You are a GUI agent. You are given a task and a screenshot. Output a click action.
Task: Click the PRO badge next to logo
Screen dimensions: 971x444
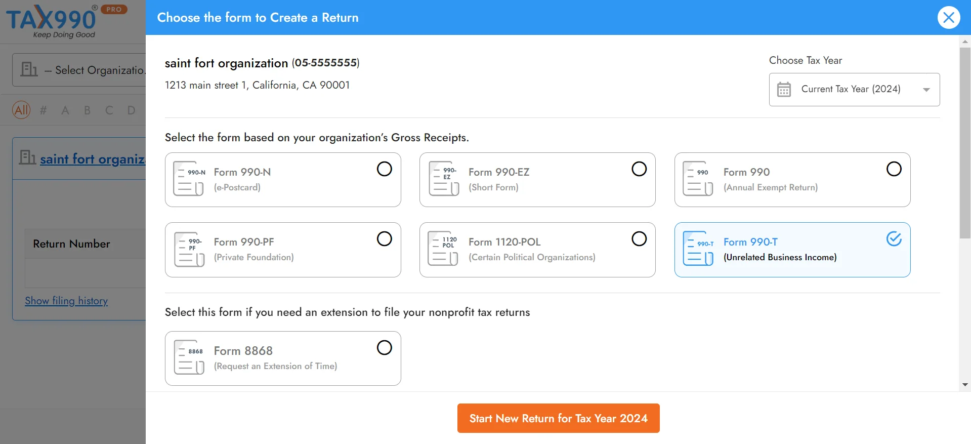coord(114,9)
